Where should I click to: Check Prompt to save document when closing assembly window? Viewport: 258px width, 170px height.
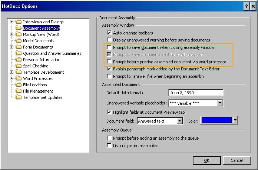pos(109,47)
